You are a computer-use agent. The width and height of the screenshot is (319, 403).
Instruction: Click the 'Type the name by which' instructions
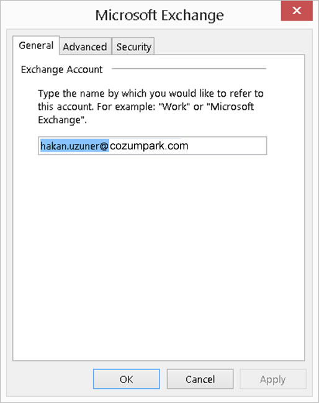pyautogui.click(x=151, y=107)
